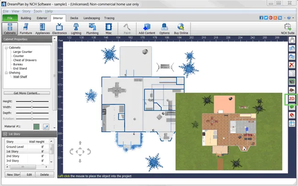Open the help dropdown arrow
This screenshot has height=186, width=298.
(x=293, y=18)
